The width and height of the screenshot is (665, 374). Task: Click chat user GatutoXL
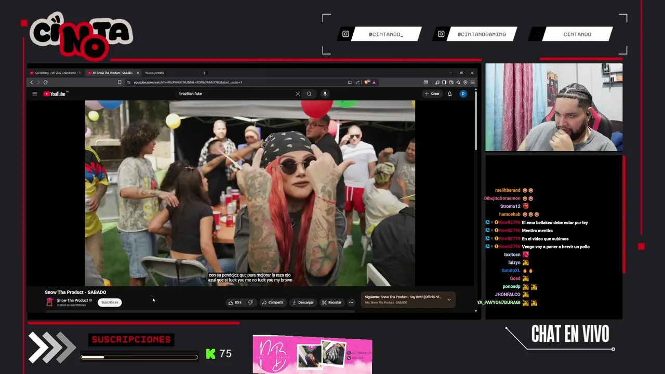click(511, 271)
